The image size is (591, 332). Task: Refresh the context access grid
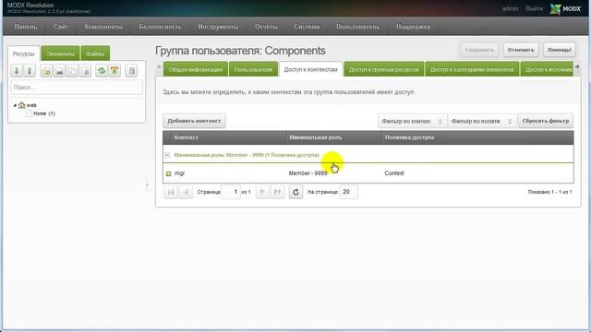coord(295,192)
